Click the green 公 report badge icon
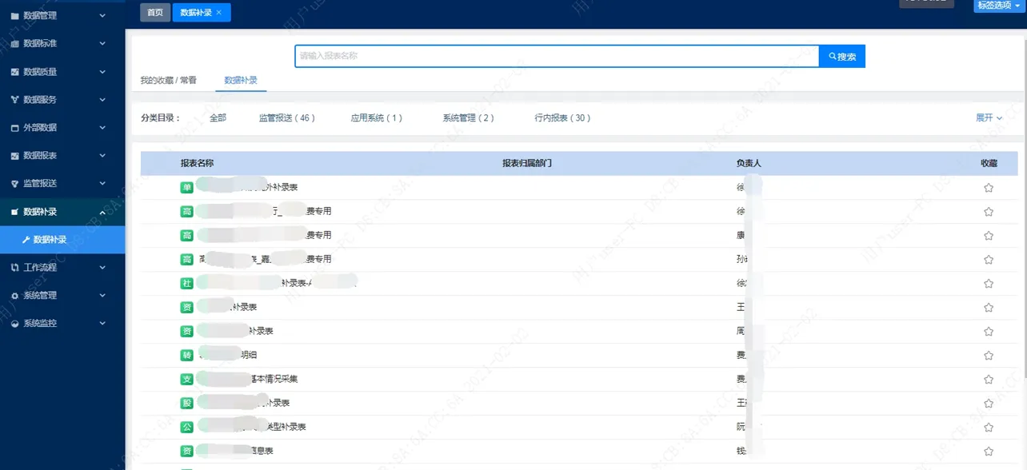1027x470 pixels. click(x=187, y=427)
